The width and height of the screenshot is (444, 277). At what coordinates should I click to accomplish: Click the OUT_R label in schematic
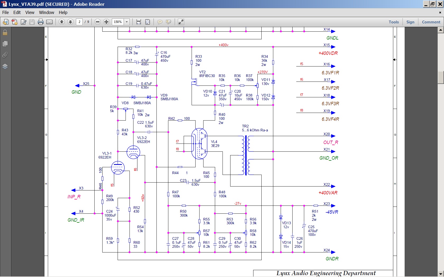(x=331, y=142)
